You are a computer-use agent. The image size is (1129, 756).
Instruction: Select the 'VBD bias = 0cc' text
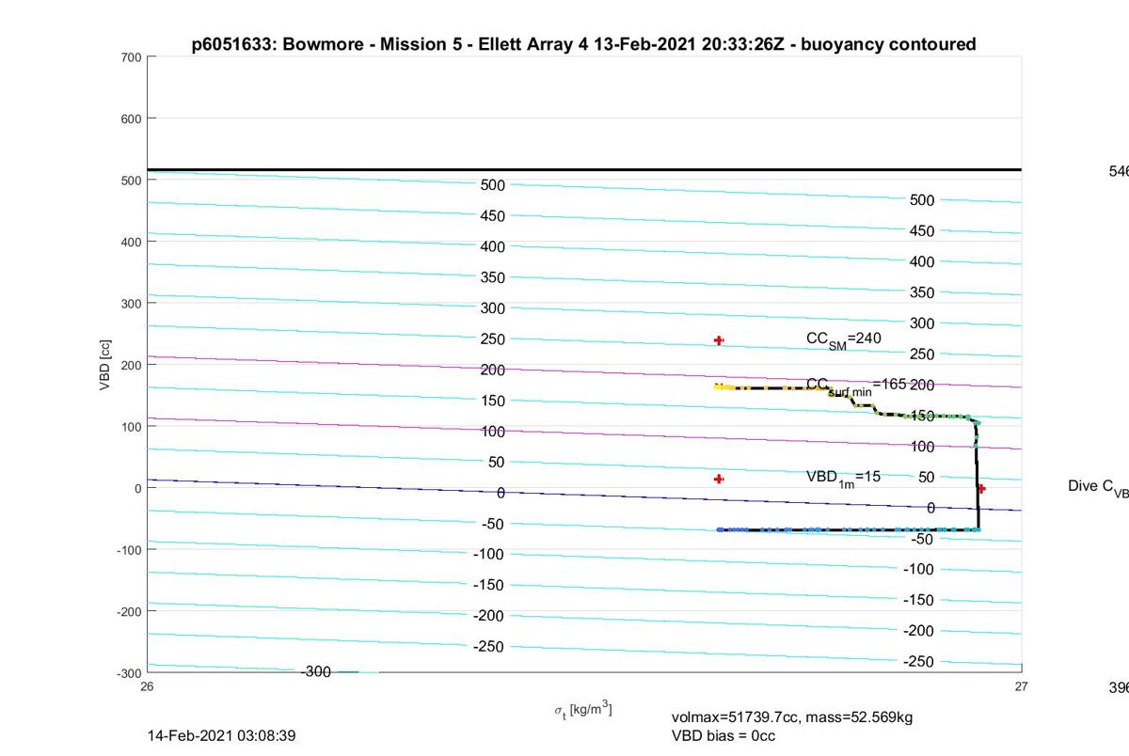tap(724, 735)
